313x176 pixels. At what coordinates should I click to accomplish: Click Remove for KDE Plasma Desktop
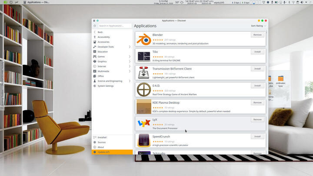pyautogui.click(x=257, y=103)
